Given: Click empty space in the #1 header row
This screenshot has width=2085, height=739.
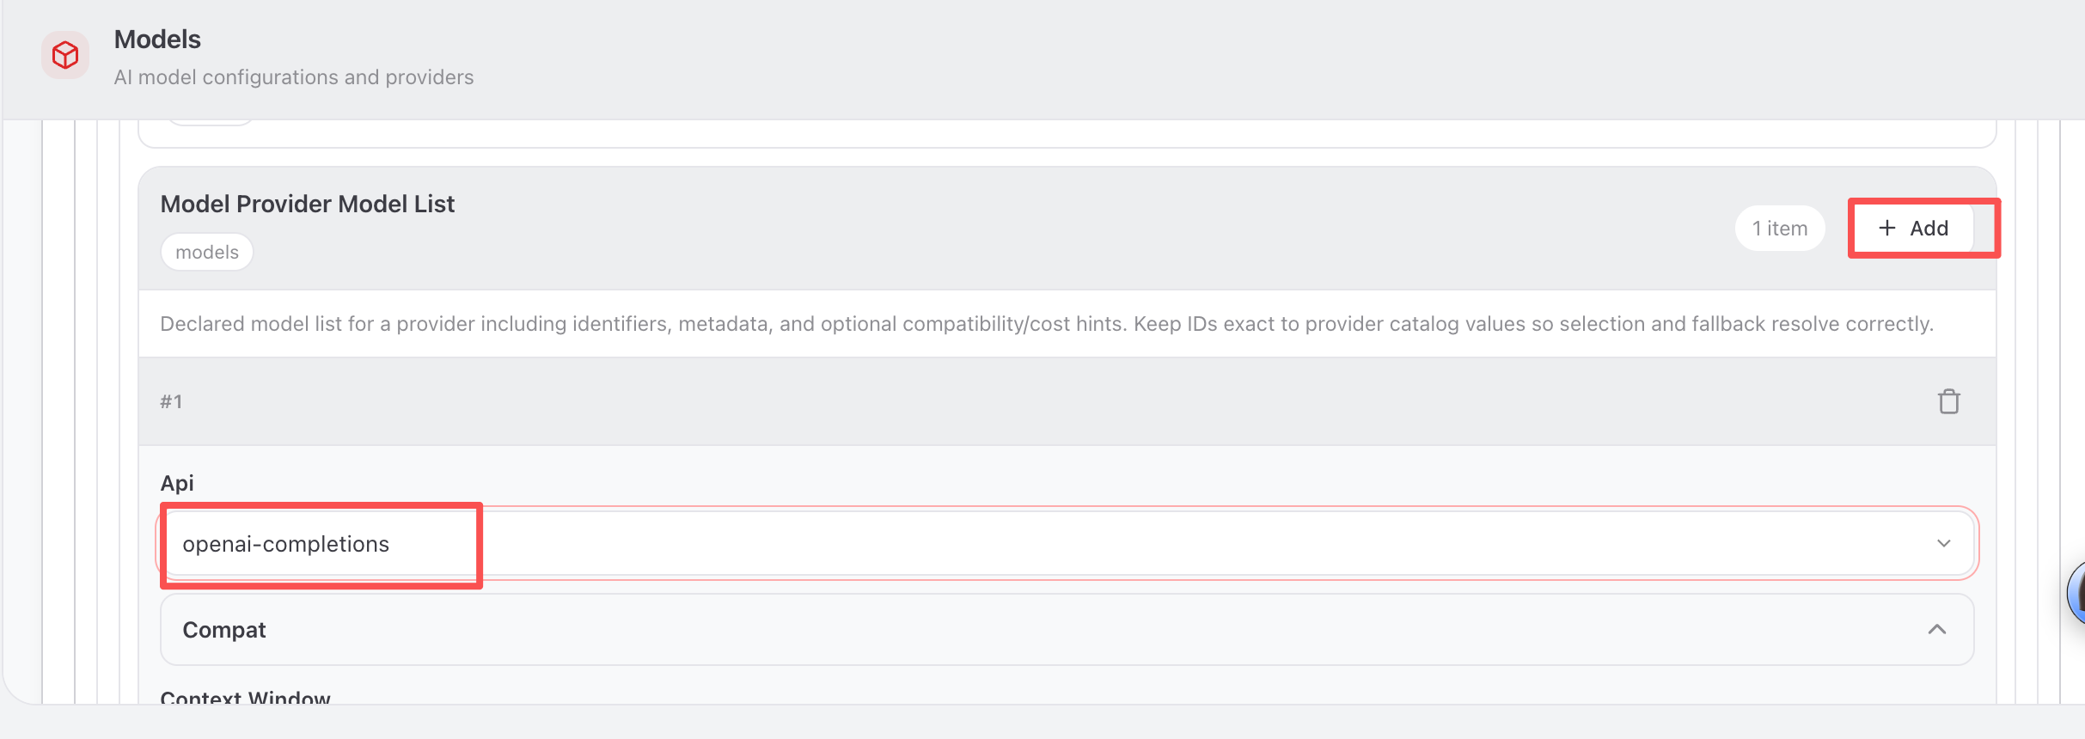Looking at the screenshot, I should coord(1031,401).
